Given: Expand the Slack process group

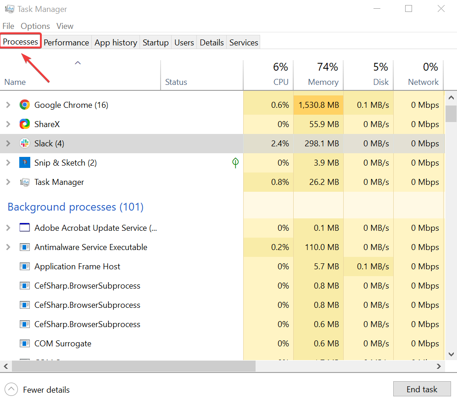Looking at the screenshot, I should (x=8, y=144).
